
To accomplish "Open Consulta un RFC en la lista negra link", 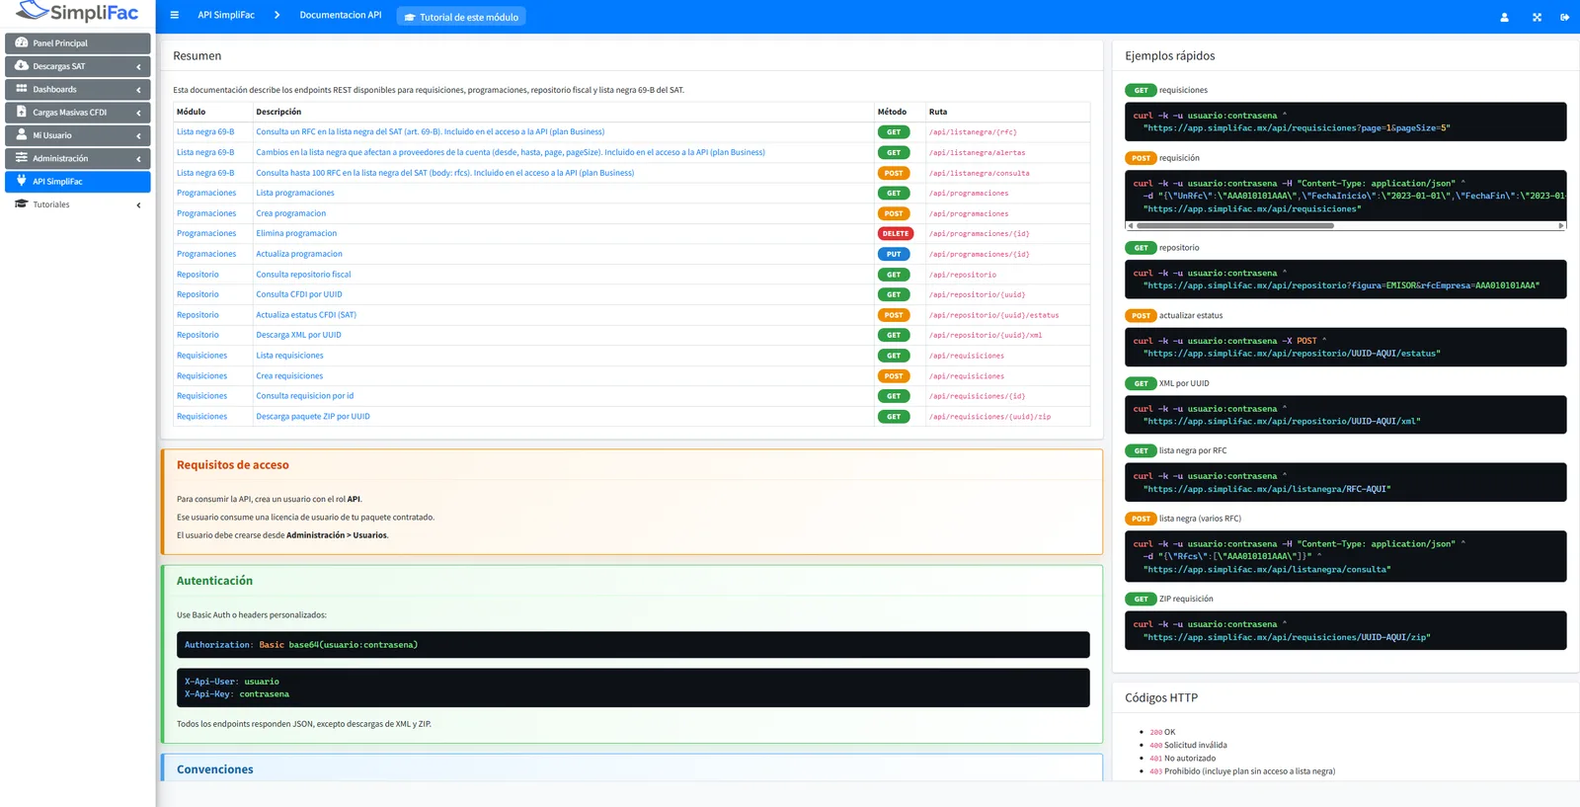I will 431,131.
